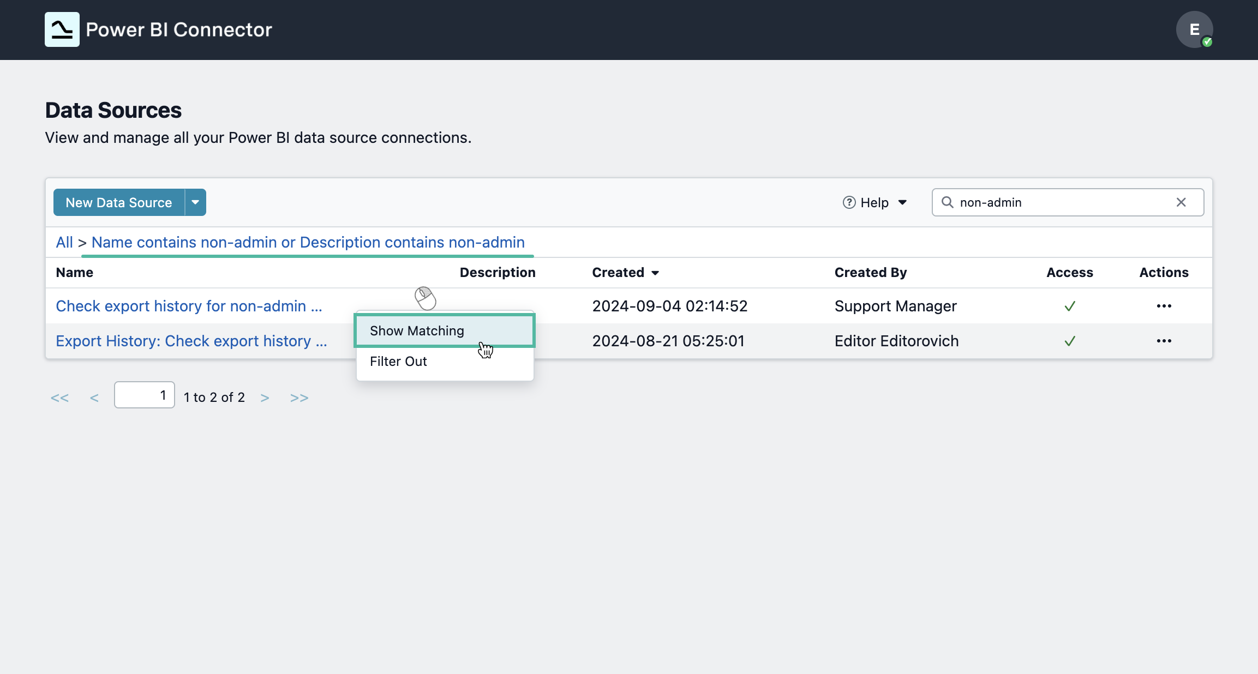Viewport: 1258px width, 674px height.
Task: Go to the previous page
Action: [x=94, y=398]
